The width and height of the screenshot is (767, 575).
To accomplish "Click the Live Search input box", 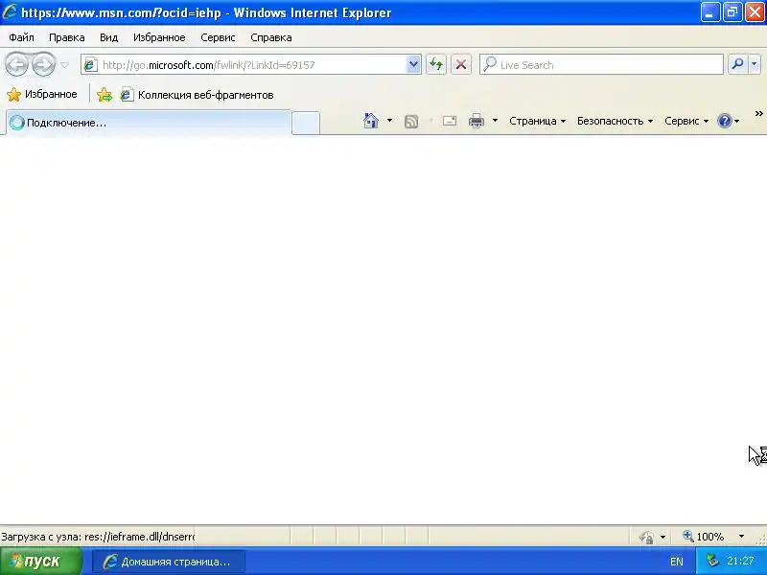I will point(602,64).
